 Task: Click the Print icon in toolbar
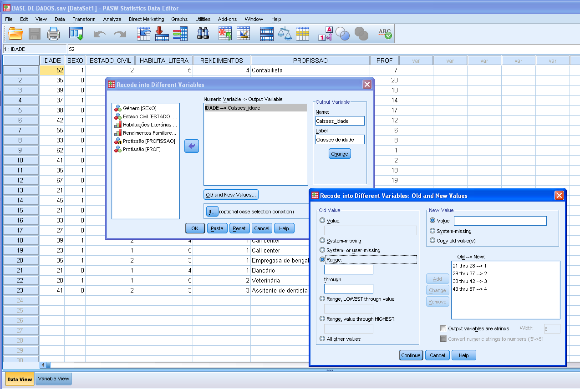click(x=54, y=34)
